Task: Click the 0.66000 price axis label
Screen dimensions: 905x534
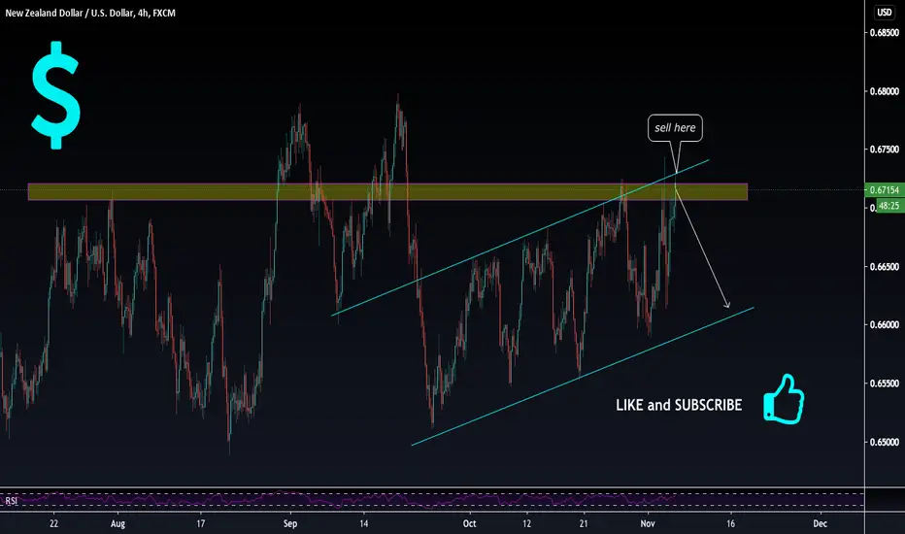Action: click(885, 325)
